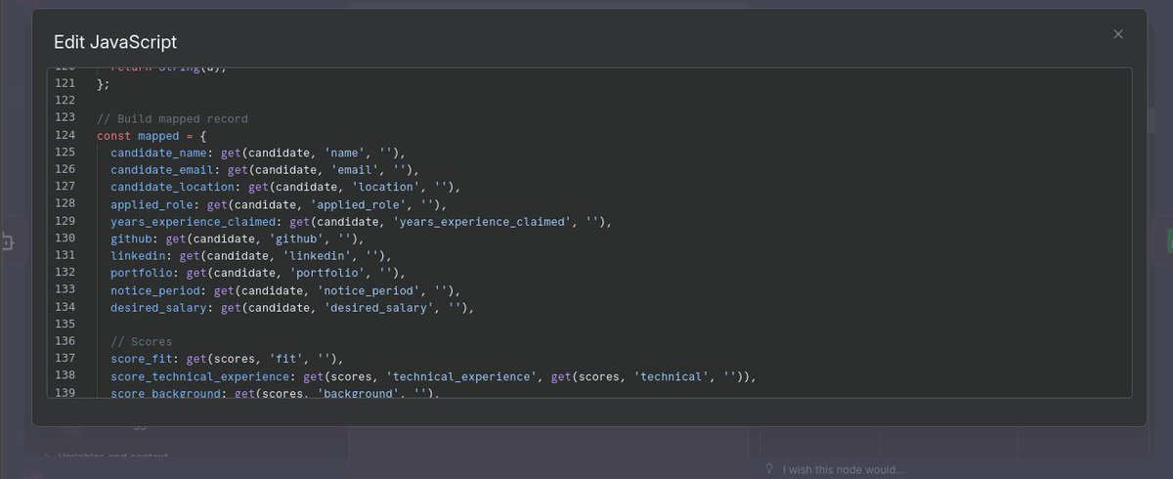This screenshot has width=1173, height=479.
Task: Click the lightbulb icon beside the wish prompt
Action: [770, 469]
